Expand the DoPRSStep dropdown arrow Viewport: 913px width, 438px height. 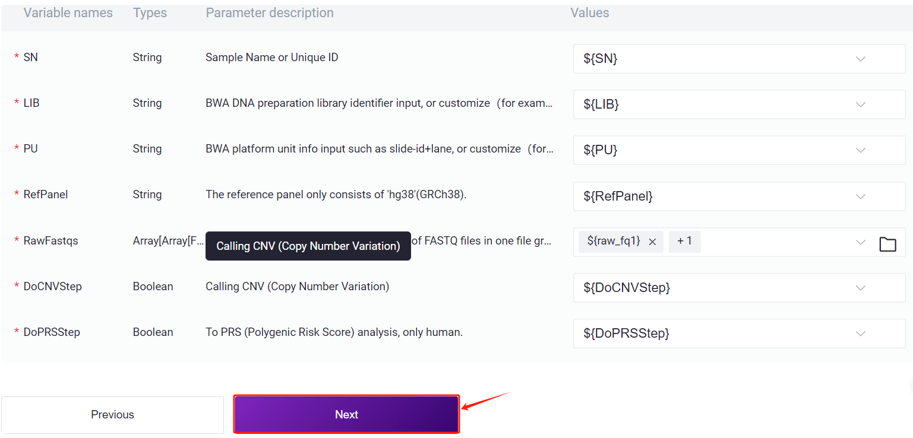[x=860, y=334]
